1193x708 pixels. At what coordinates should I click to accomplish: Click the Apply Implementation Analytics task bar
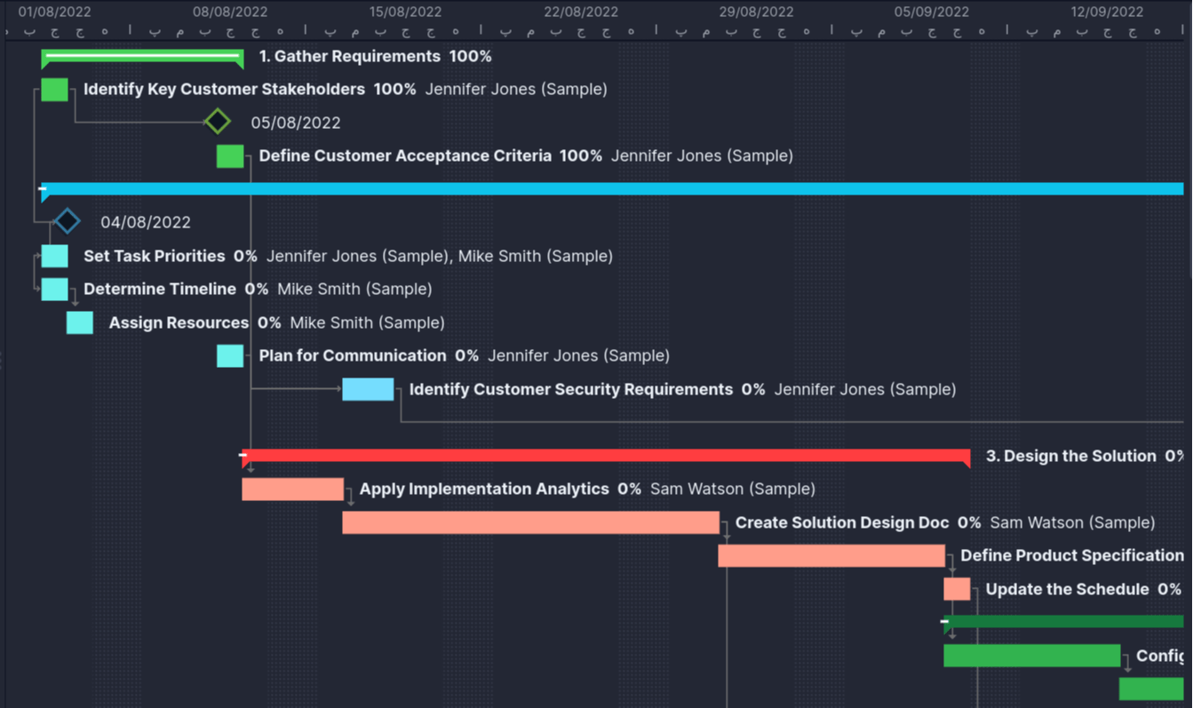(x=293, y=489)
